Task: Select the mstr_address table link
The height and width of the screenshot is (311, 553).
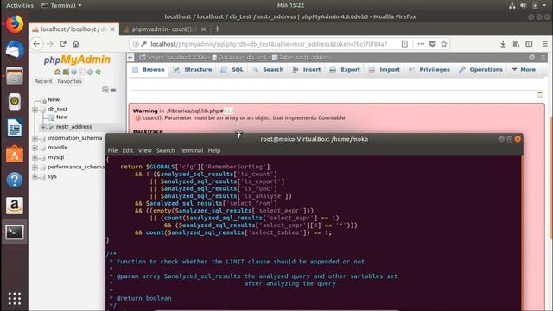Action: 74,127
